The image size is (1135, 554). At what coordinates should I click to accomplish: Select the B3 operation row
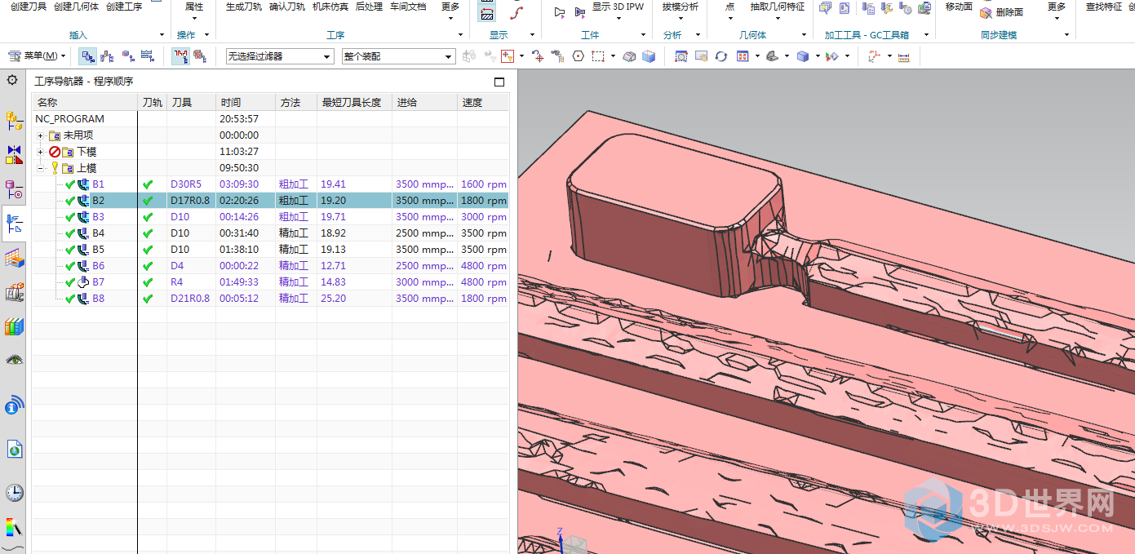point(270,217)
